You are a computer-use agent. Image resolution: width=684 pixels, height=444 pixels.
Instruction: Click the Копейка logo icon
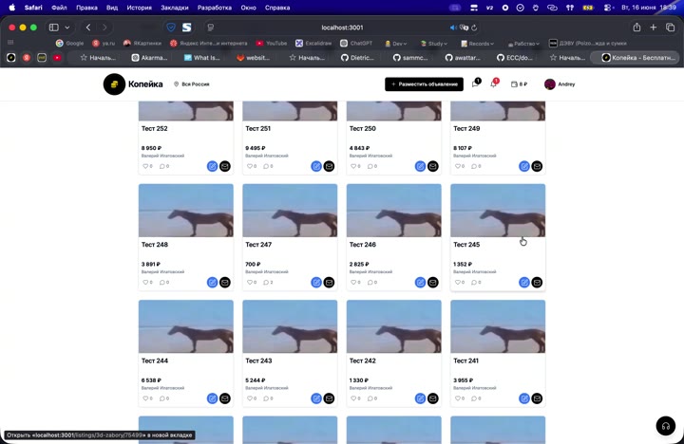coord(114,84)
